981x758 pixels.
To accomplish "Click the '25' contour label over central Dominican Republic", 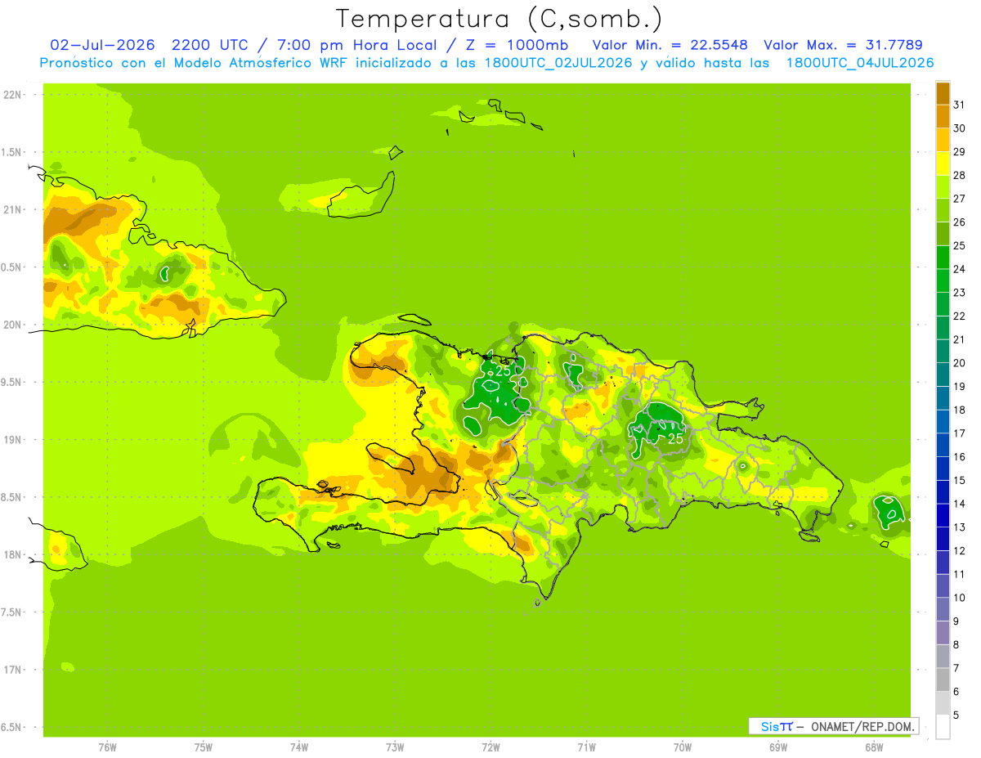I will [675, 439].
